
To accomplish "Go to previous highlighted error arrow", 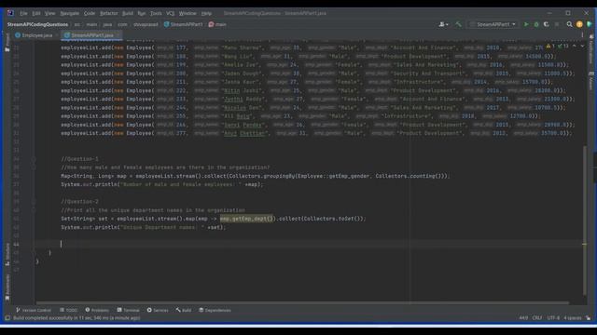I will (x=575, y=47).
